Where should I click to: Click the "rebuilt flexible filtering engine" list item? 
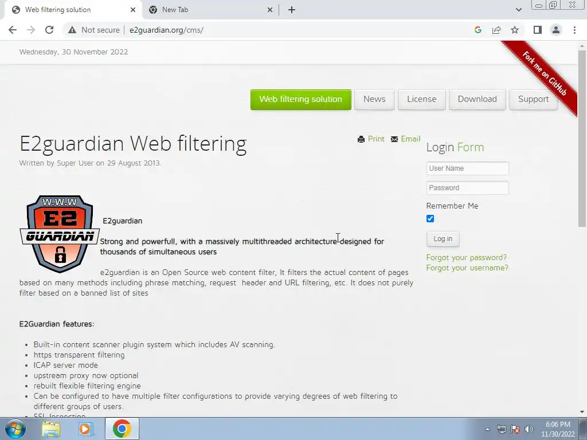click(x=87, y=386)
